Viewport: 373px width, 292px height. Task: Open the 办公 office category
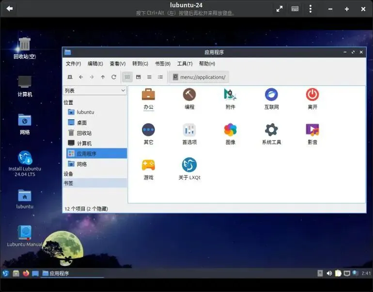click(148, 98)
